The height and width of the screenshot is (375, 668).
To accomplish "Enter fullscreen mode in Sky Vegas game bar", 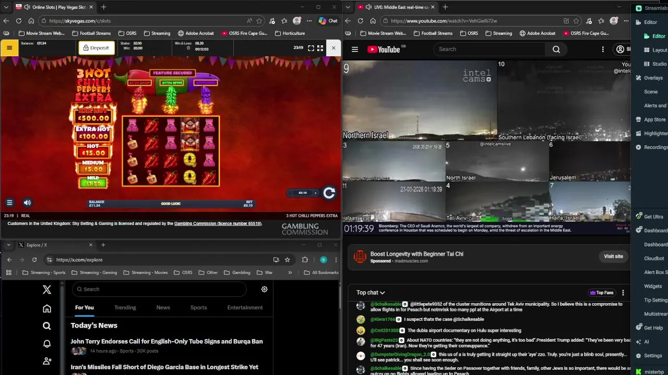I will pos(311,48).
